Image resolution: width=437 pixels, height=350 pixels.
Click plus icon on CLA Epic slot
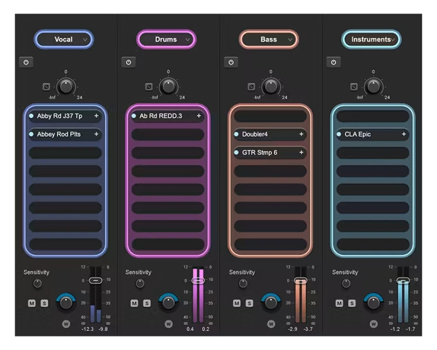coord(404,134)
